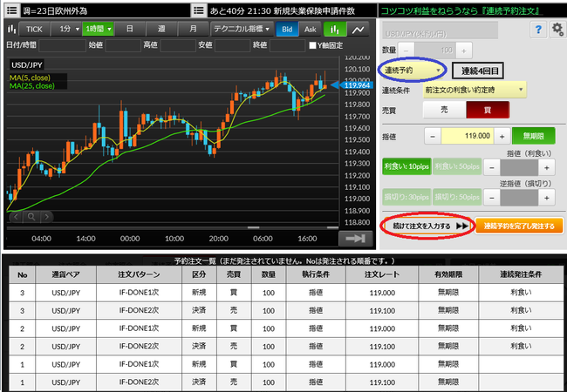Decrease quantity with minus button
The image size is (567, 392).
point(406,51)
